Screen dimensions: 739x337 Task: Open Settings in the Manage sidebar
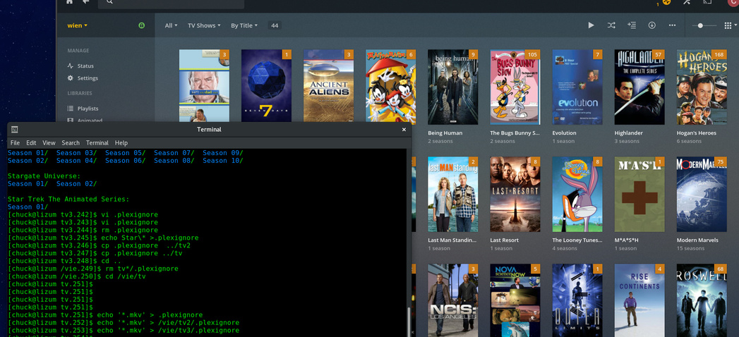(x=88, y=78)
